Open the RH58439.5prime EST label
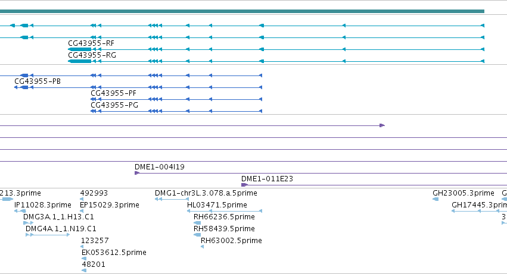Image resolution: width=507 pixels, height=274 pixels. click(224, 229)
